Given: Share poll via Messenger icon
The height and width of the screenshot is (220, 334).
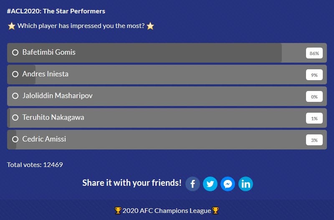Looking at the screenshot, I should (x=228, y=184).
